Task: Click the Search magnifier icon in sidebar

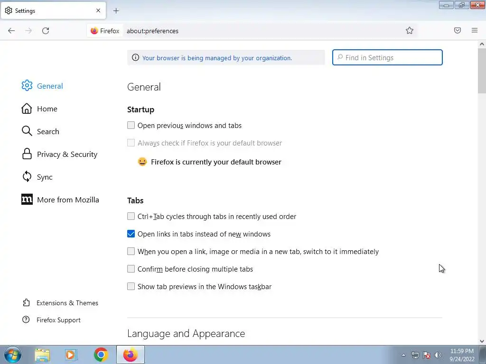Action: tap(27, 131)
